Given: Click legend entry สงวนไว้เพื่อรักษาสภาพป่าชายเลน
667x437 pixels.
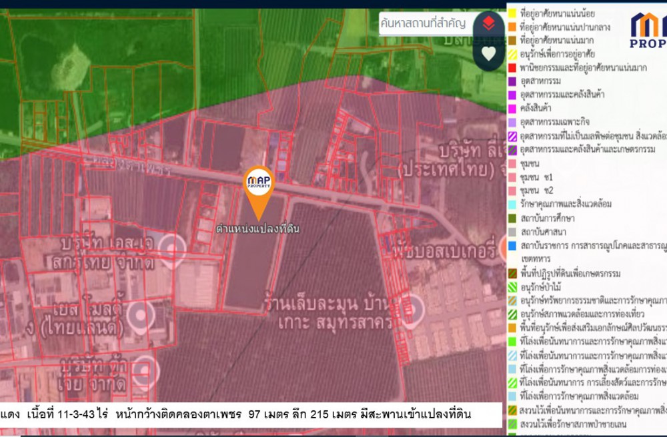Looking at the screenshot, I should [573, 424].
